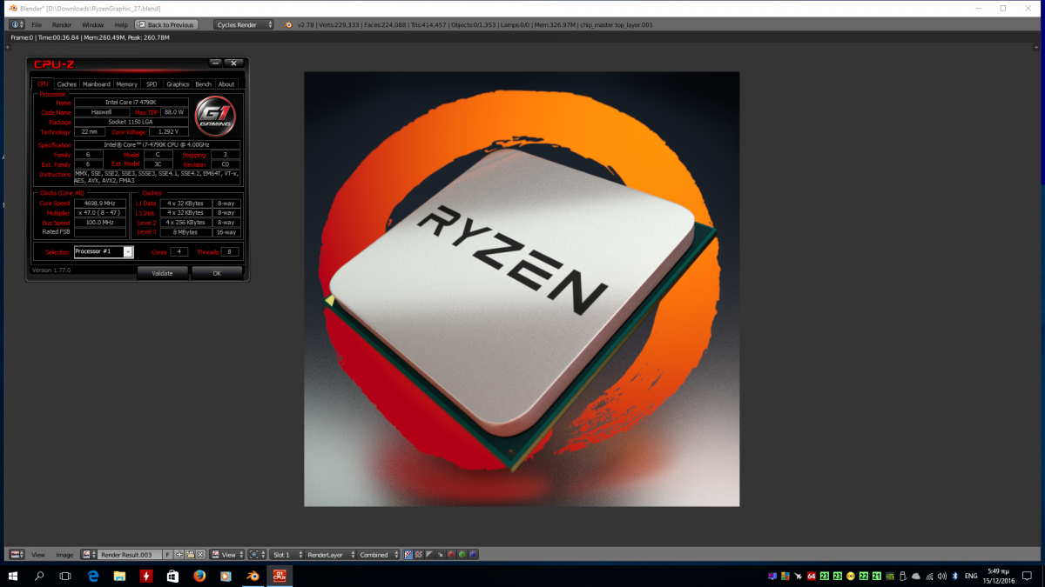Open Task View from taskbar
1045x587 pixels.
pyautogui.click(x=65, y=576)
